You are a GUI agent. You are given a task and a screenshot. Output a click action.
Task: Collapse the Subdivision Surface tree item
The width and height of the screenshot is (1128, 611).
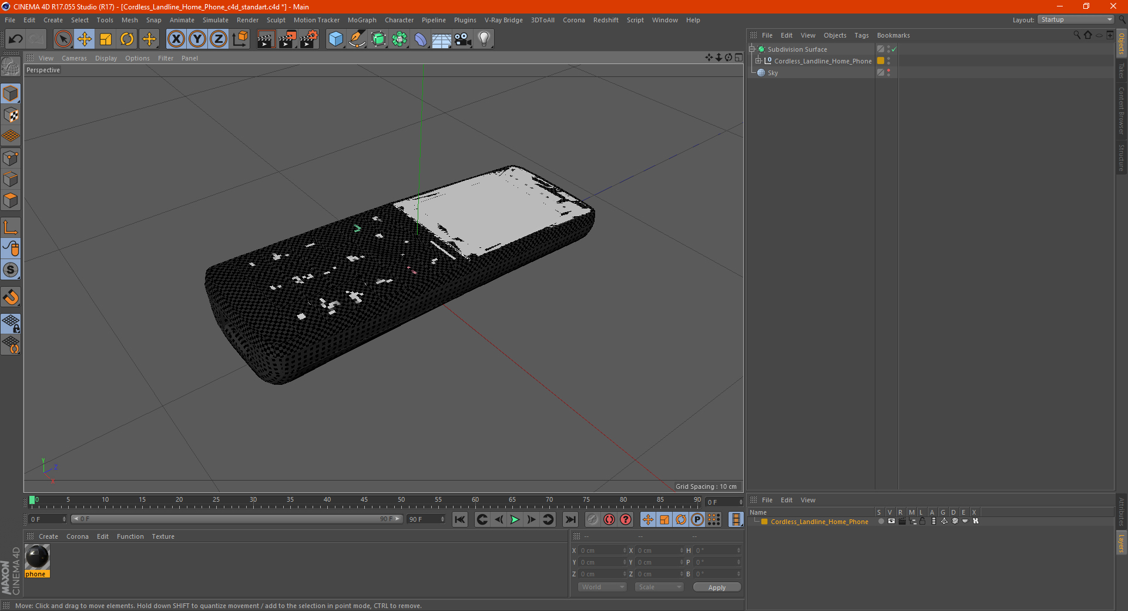[751, 49]
